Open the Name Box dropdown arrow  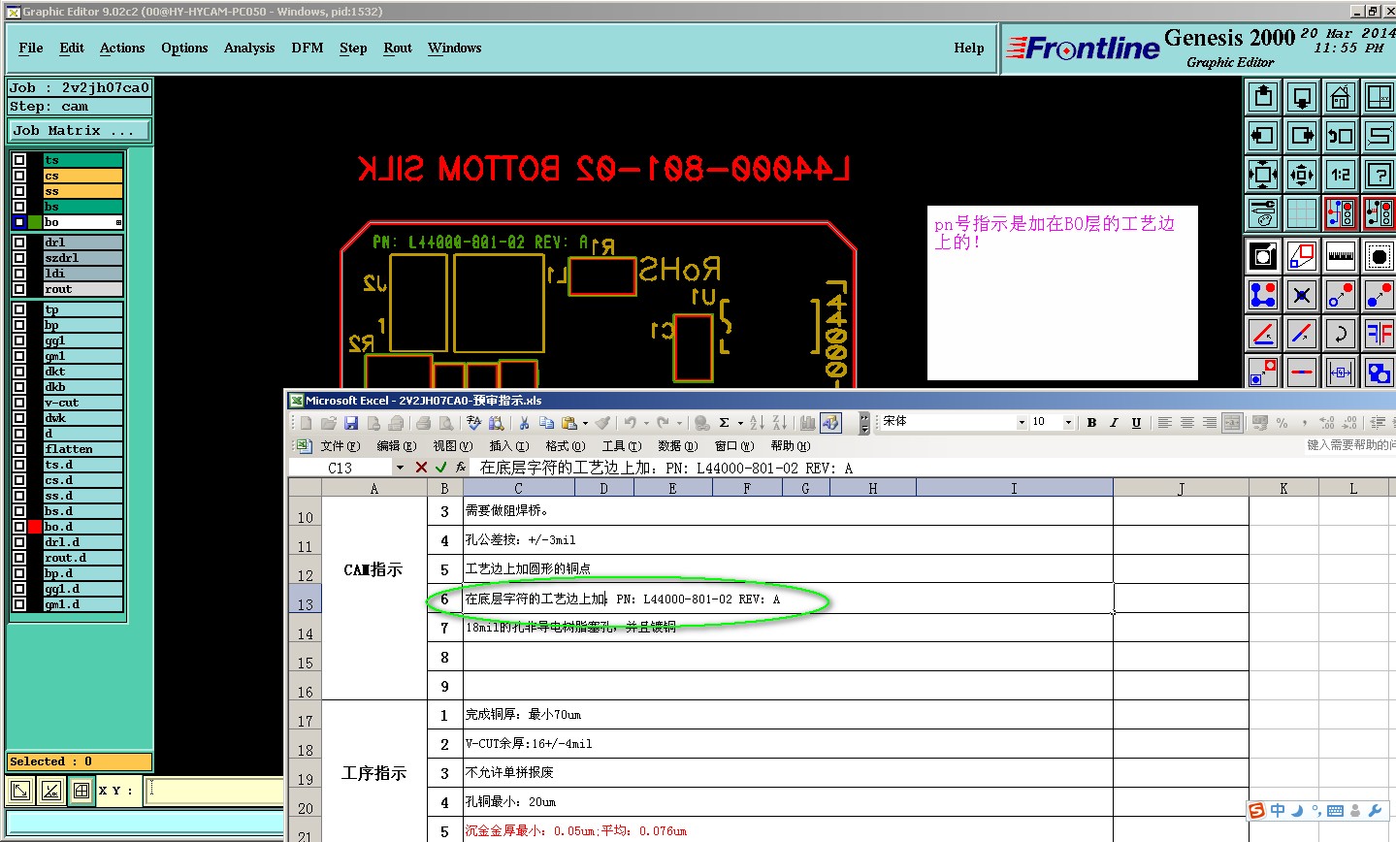pos(399,468)
